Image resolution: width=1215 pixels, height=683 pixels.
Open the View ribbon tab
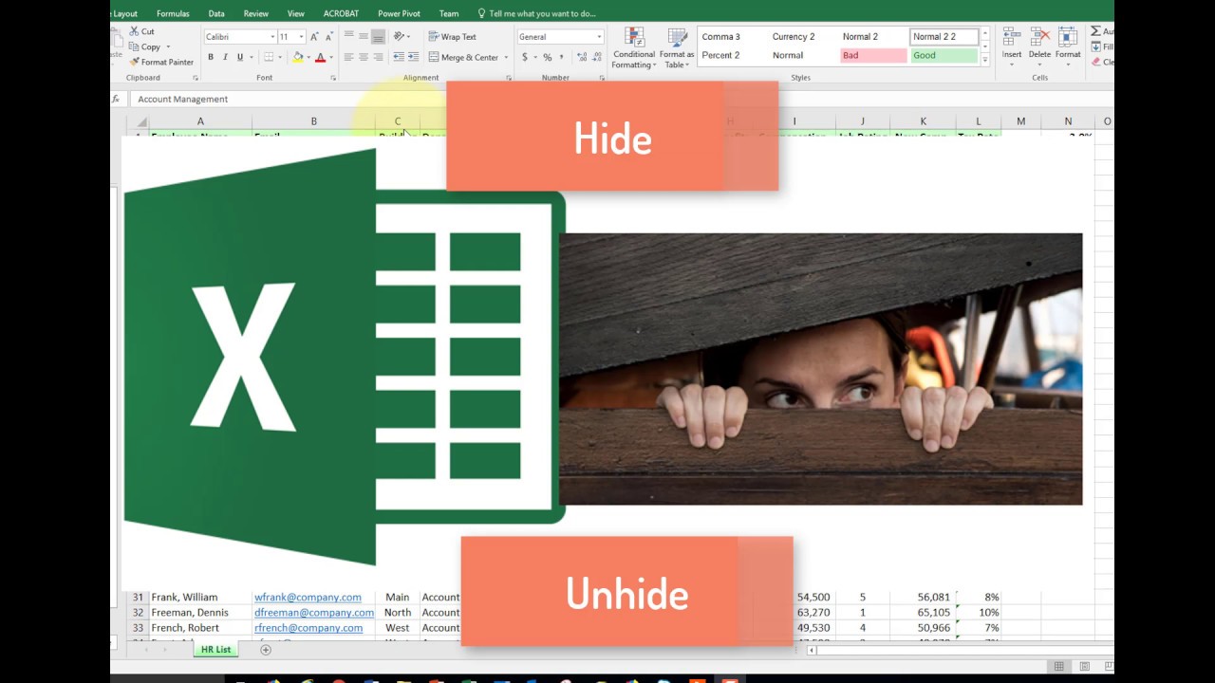point(296,13)
